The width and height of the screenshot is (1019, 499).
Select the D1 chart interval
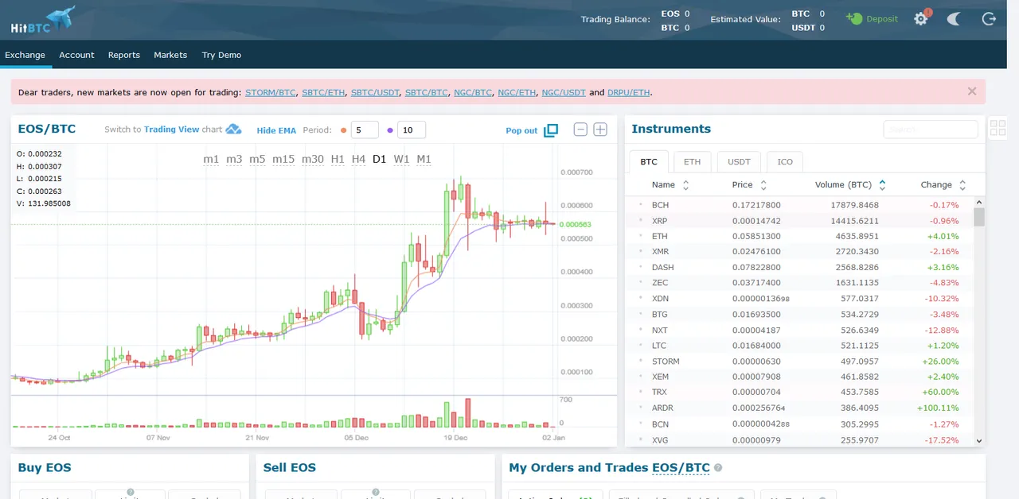pyautogui.click(x=379, y=159)
